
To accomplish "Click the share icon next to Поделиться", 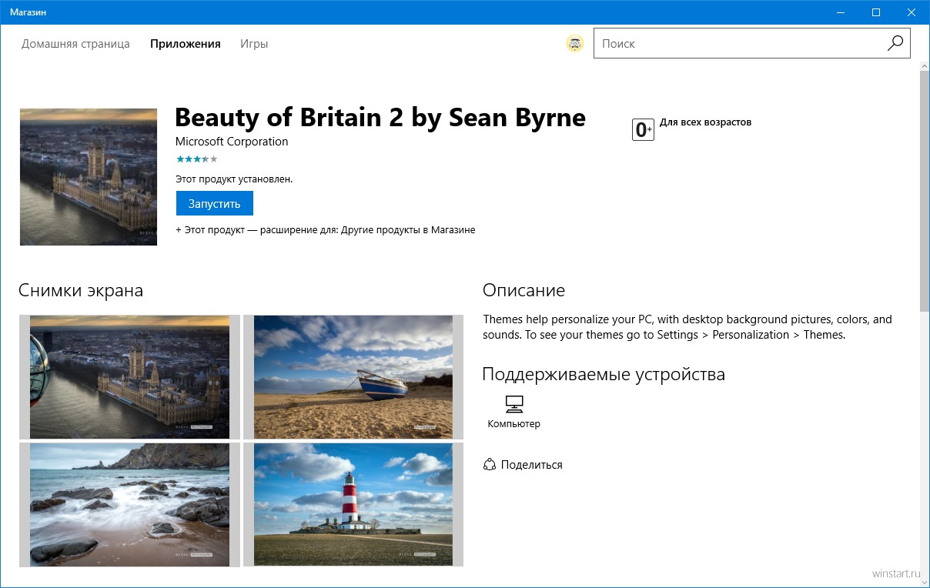I will coord(489,465).
